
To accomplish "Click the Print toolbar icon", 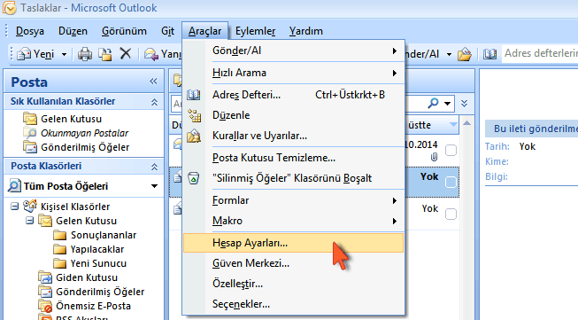I will pyautogui.click(x=85, y=54).
